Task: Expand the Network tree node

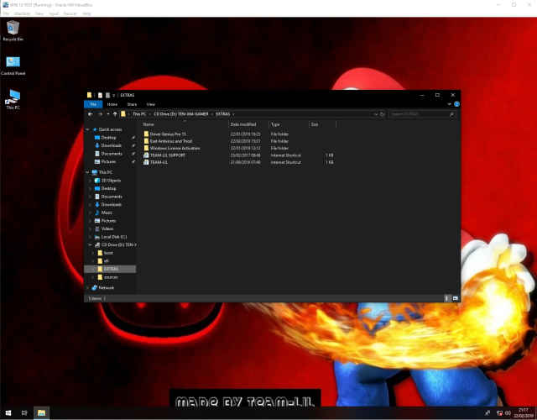Action: coord(90,287)
